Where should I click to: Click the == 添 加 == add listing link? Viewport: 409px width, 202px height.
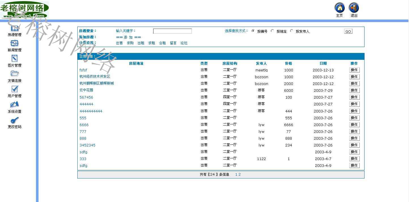(x=129, y=37)
